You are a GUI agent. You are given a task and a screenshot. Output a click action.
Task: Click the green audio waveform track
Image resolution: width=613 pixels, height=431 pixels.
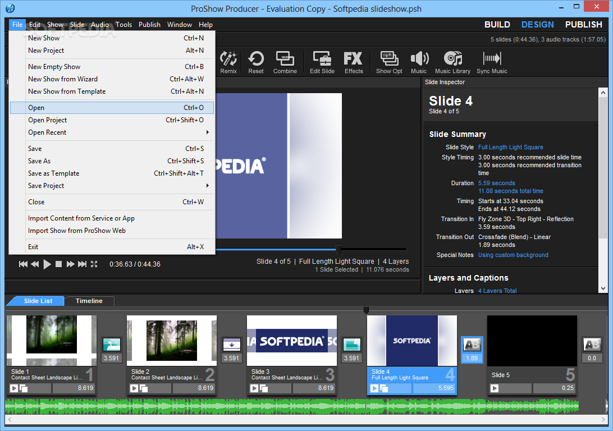pyautogui.click(x=292, y=406)
